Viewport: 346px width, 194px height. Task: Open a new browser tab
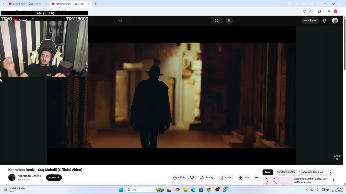95,4
